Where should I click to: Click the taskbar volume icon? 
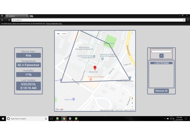coord(174,119)
